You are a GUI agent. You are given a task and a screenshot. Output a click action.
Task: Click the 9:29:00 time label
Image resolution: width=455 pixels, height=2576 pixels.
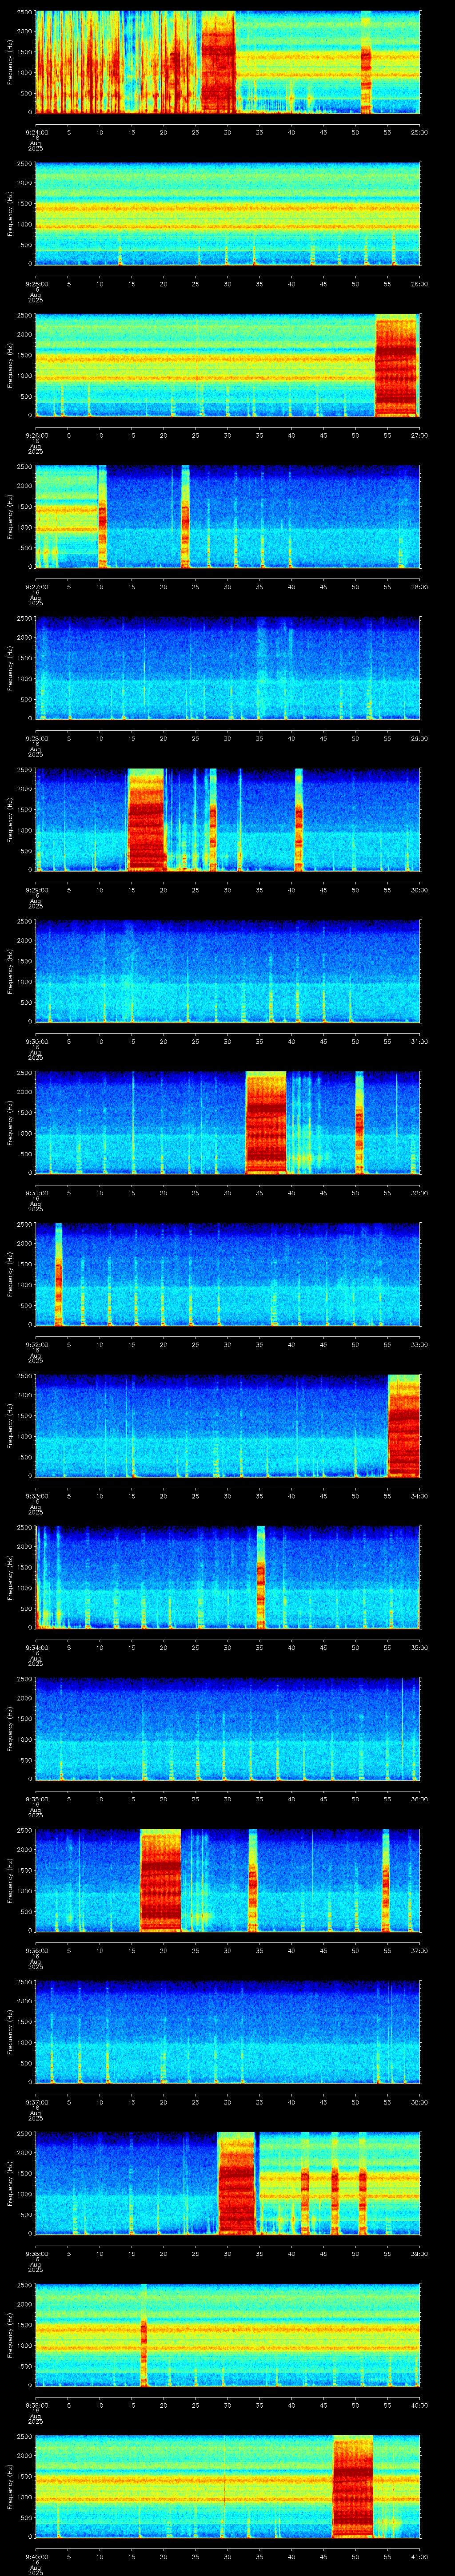tap(36, 890)
